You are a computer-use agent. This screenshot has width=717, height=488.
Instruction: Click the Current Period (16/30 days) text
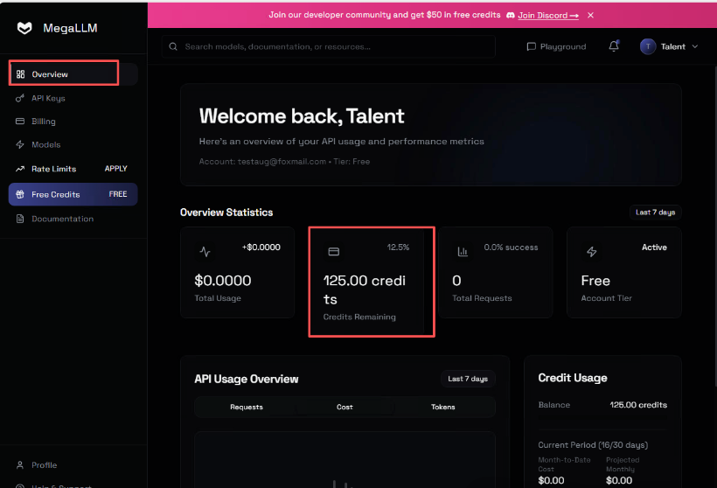click(593, 445)
